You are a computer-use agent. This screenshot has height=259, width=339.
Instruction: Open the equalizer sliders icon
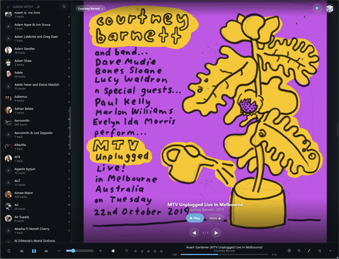(320, 251)
